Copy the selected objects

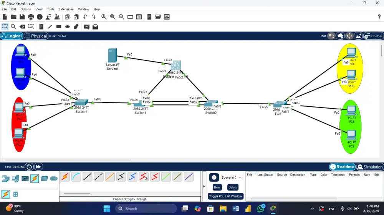pyautogui.click(x=67, y=17)
